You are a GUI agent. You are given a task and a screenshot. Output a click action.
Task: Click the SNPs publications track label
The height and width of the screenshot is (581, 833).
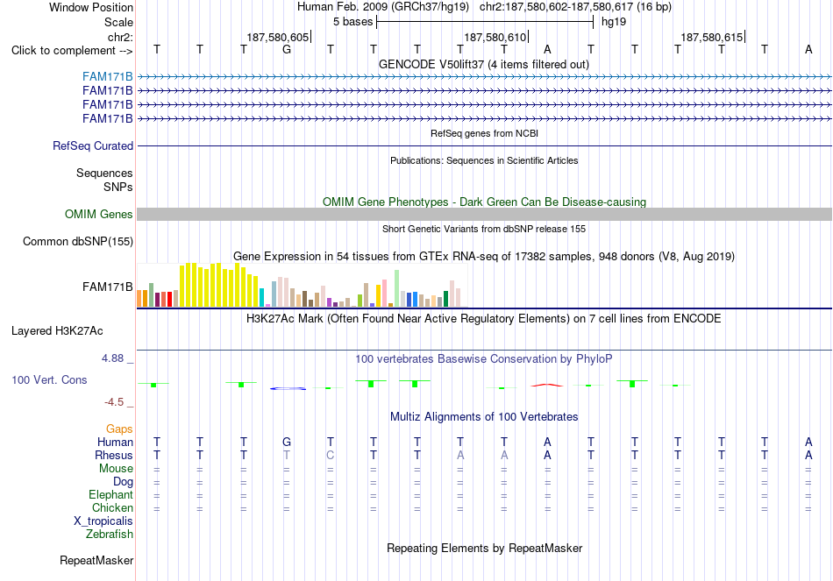(118, 187)
